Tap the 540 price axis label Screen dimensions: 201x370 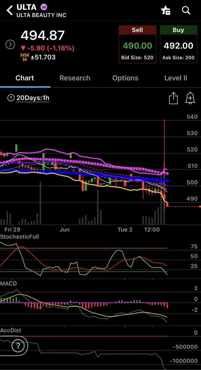[x=192, y=117]
